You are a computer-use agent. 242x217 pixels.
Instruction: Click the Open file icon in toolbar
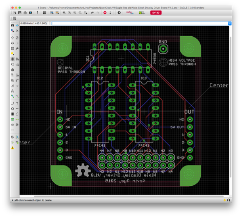pyautogui.click(x=15, y=12)
